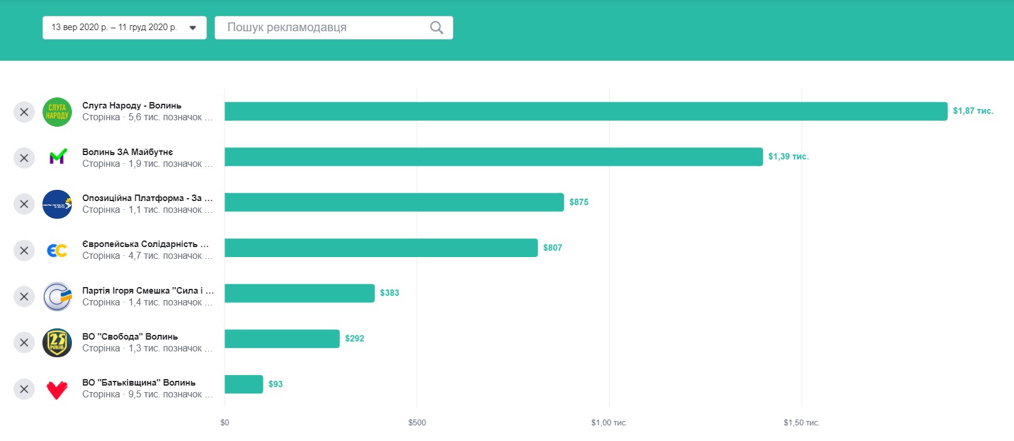This screenshot has width=1014, height=441.
Task: Remove Європейська Солідарність from the chart
Action: [x=24, y=251]
